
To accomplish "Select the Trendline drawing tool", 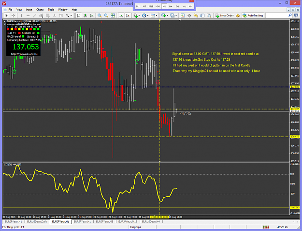I will pos(35,15).
